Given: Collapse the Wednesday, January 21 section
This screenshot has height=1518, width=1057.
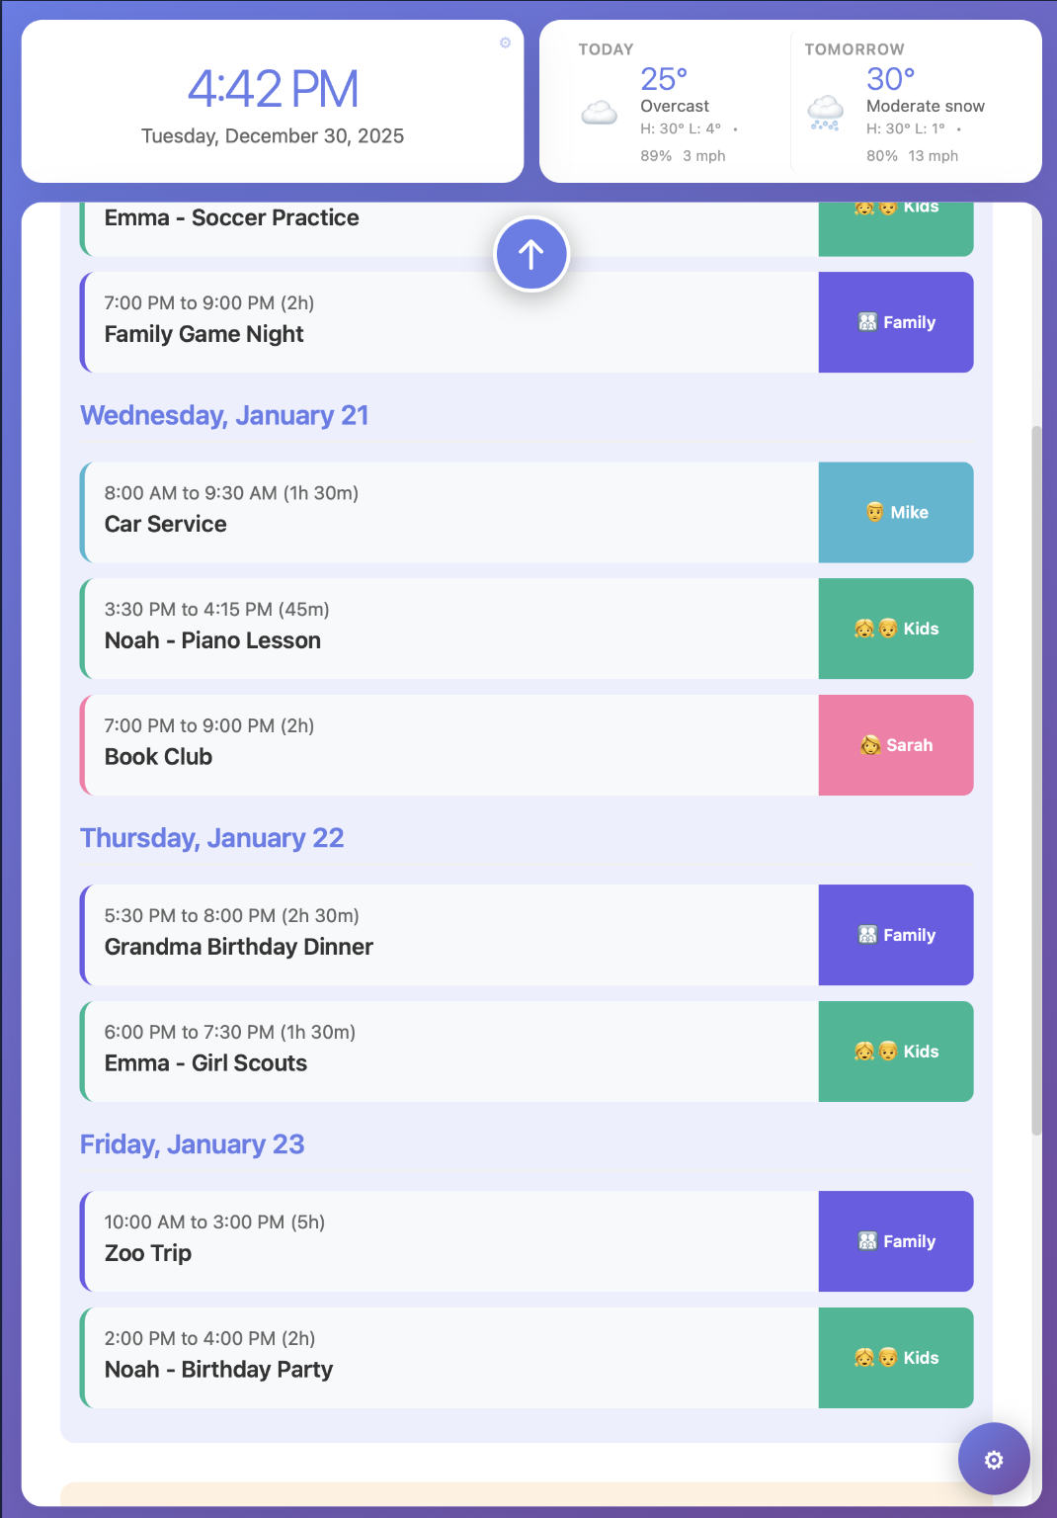Looking at the screenshot, I should click(224, 415).
